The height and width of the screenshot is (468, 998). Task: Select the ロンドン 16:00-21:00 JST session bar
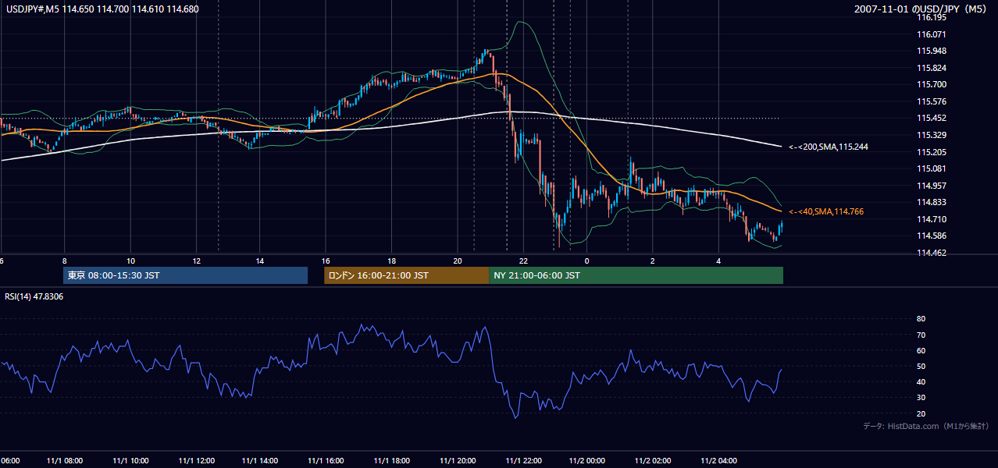click(406, 275)
